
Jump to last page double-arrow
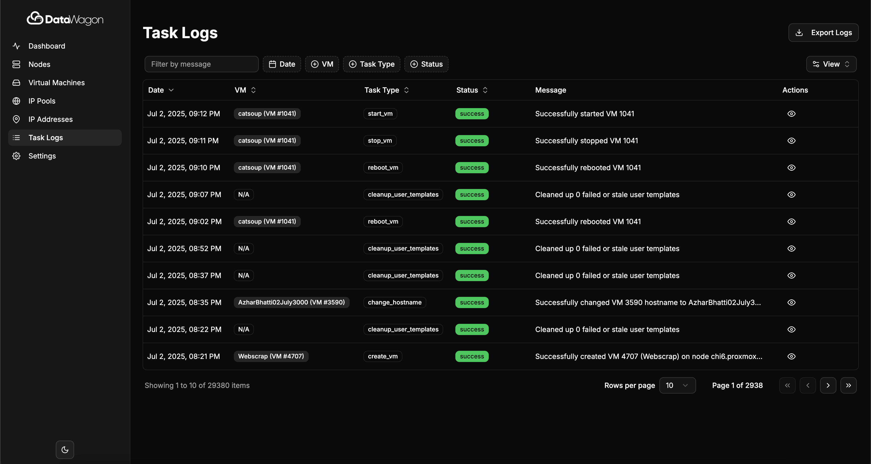pyautogui.click(x=848, y=385)
